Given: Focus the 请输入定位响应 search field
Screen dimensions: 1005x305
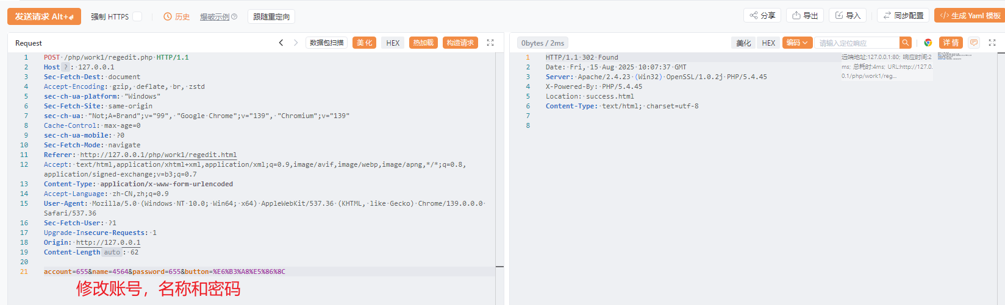Looking at the screenshot, I should pos(857,43).
